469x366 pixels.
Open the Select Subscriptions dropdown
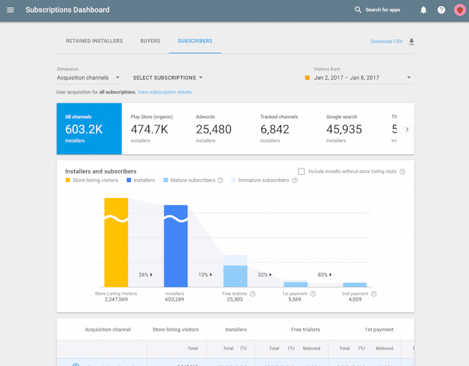pyautogui.click(x=168, y=78)
